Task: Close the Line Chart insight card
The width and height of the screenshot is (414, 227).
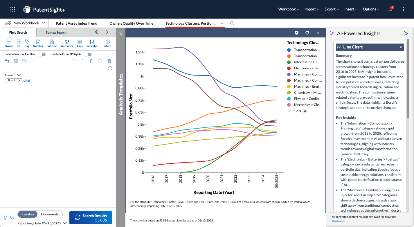Action: 401,47
